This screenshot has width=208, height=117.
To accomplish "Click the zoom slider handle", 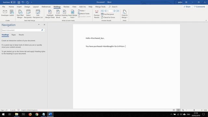I will [194, 110].
